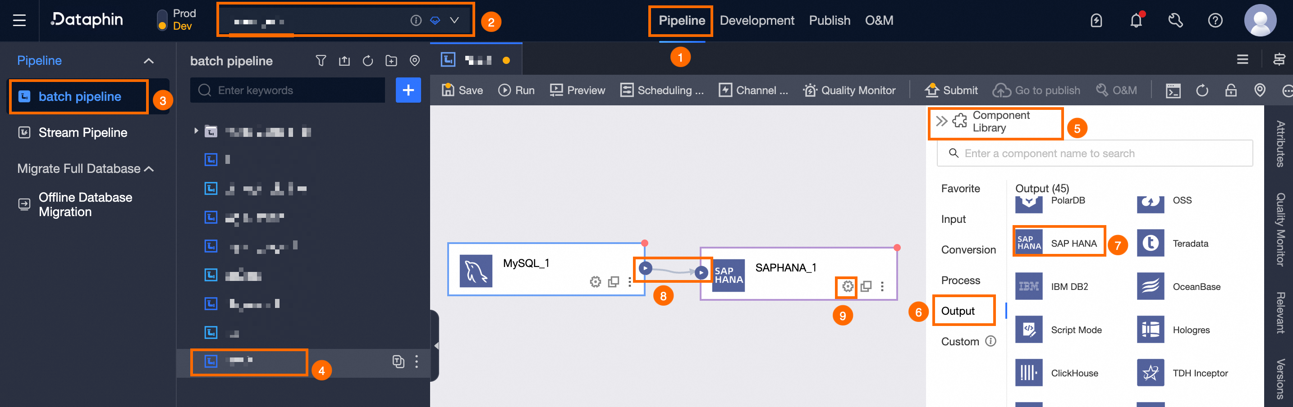This screenshot has height=407, width=1293.
Task: Click the copy icon on SAPHANA_1 node
Action: click(866, 286)
